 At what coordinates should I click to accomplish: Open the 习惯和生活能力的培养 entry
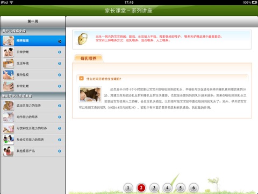click(x=33, y=128)
